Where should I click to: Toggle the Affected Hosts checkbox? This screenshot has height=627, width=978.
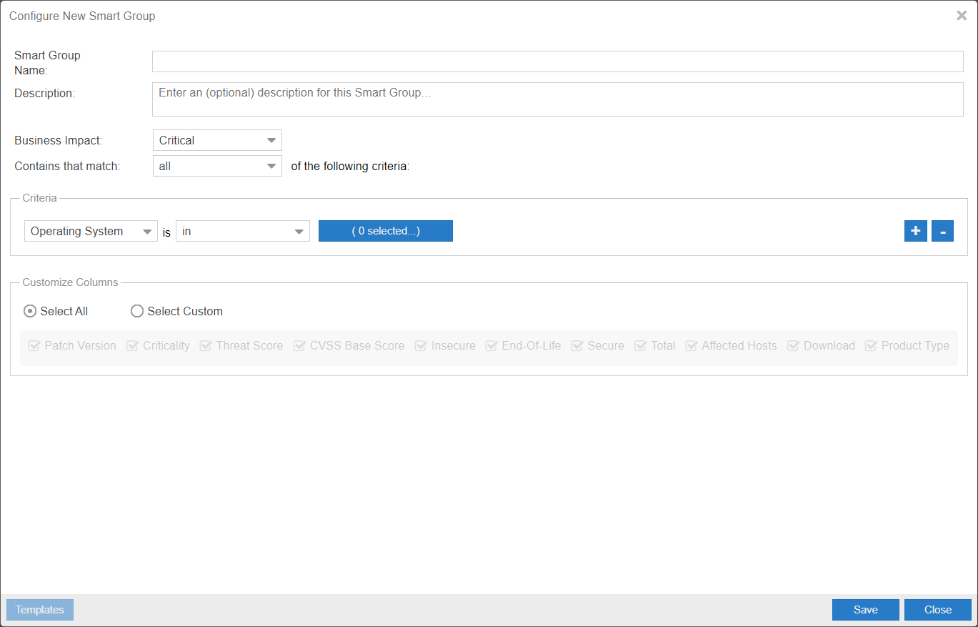[692, 346]
